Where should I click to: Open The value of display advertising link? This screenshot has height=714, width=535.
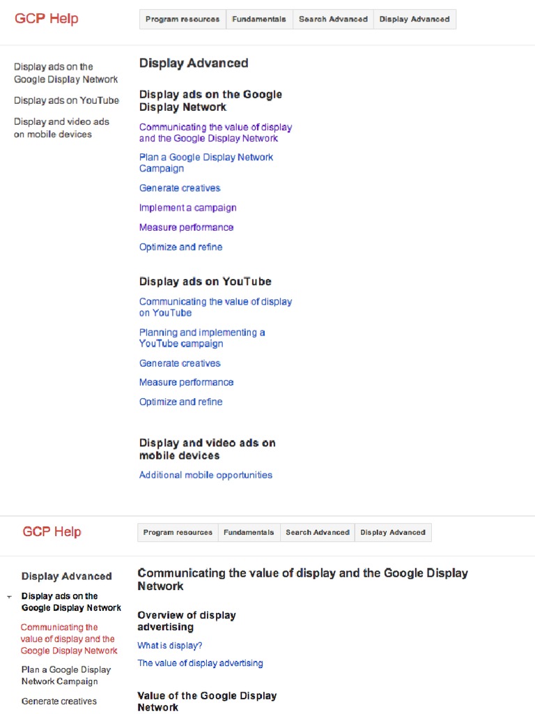(x=200, y=663)
